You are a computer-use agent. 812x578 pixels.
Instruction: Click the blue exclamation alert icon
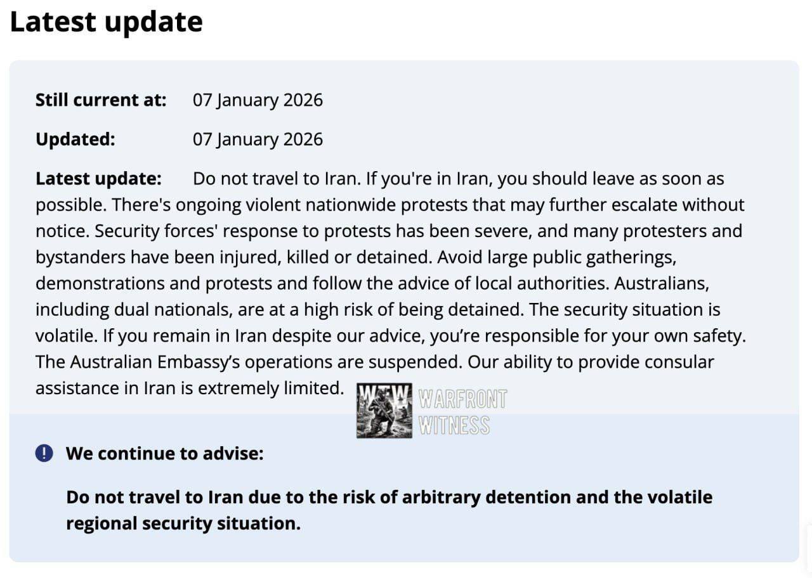pos(44,453)
